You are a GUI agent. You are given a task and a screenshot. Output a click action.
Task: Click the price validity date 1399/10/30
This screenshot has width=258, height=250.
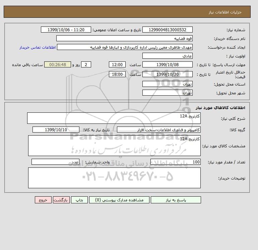point(167,74)
